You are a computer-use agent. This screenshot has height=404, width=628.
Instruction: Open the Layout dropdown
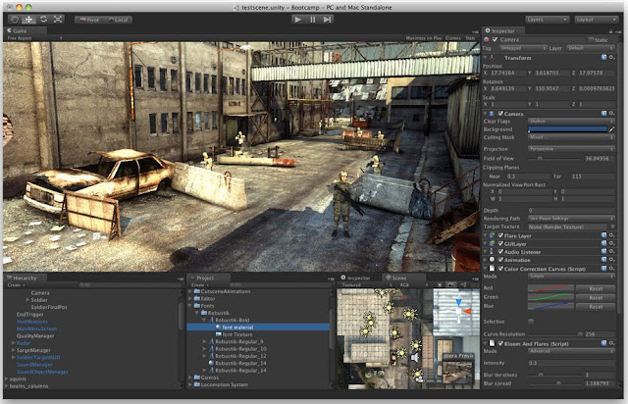pos(597,20)
